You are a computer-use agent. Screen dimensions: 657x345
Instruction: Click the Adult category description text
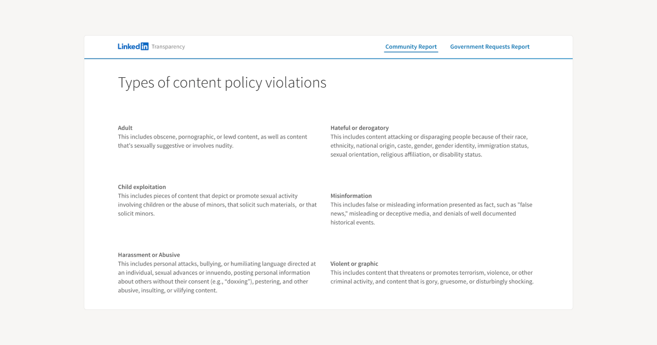212,141
